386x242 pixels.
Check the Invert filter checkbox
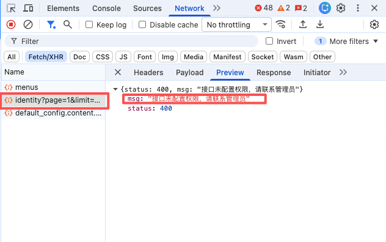coord(269,41)
